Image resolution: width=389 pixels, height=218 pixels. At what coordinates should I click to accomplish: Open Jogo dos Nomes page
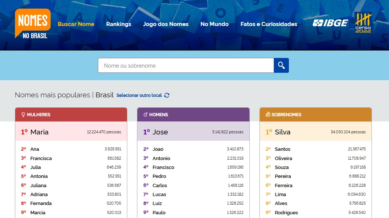166,24
